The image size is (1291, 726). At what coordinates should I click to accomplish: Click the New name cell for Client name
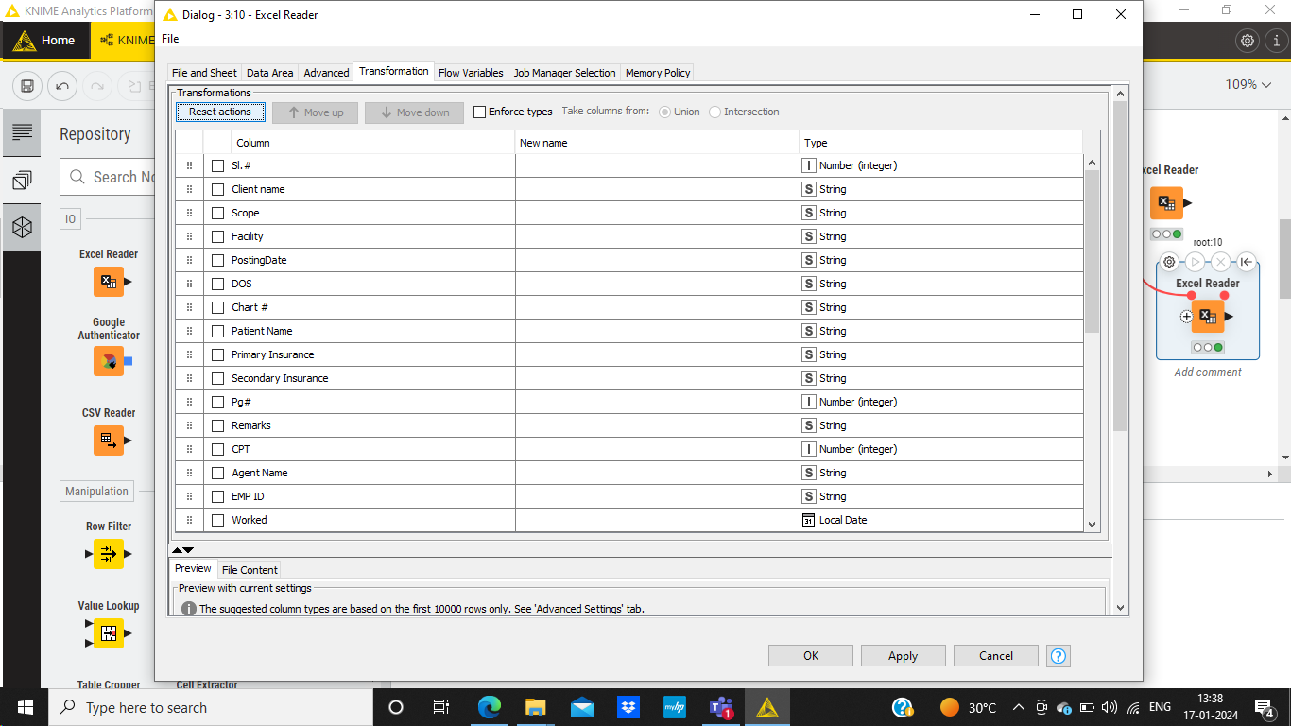(658, 189)
